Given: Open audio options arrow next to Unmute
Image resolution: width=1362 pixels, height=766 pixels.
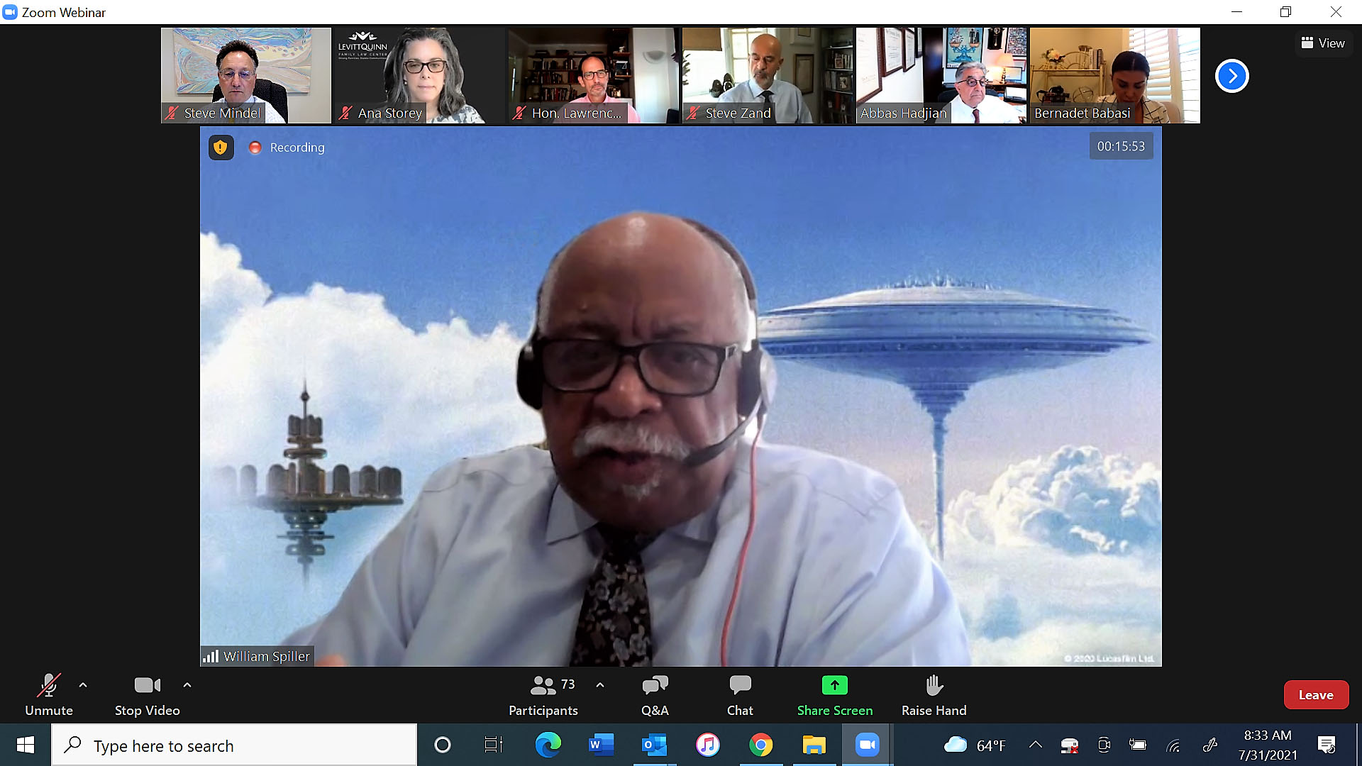Looking at the screenshot, I should (83, 685).
